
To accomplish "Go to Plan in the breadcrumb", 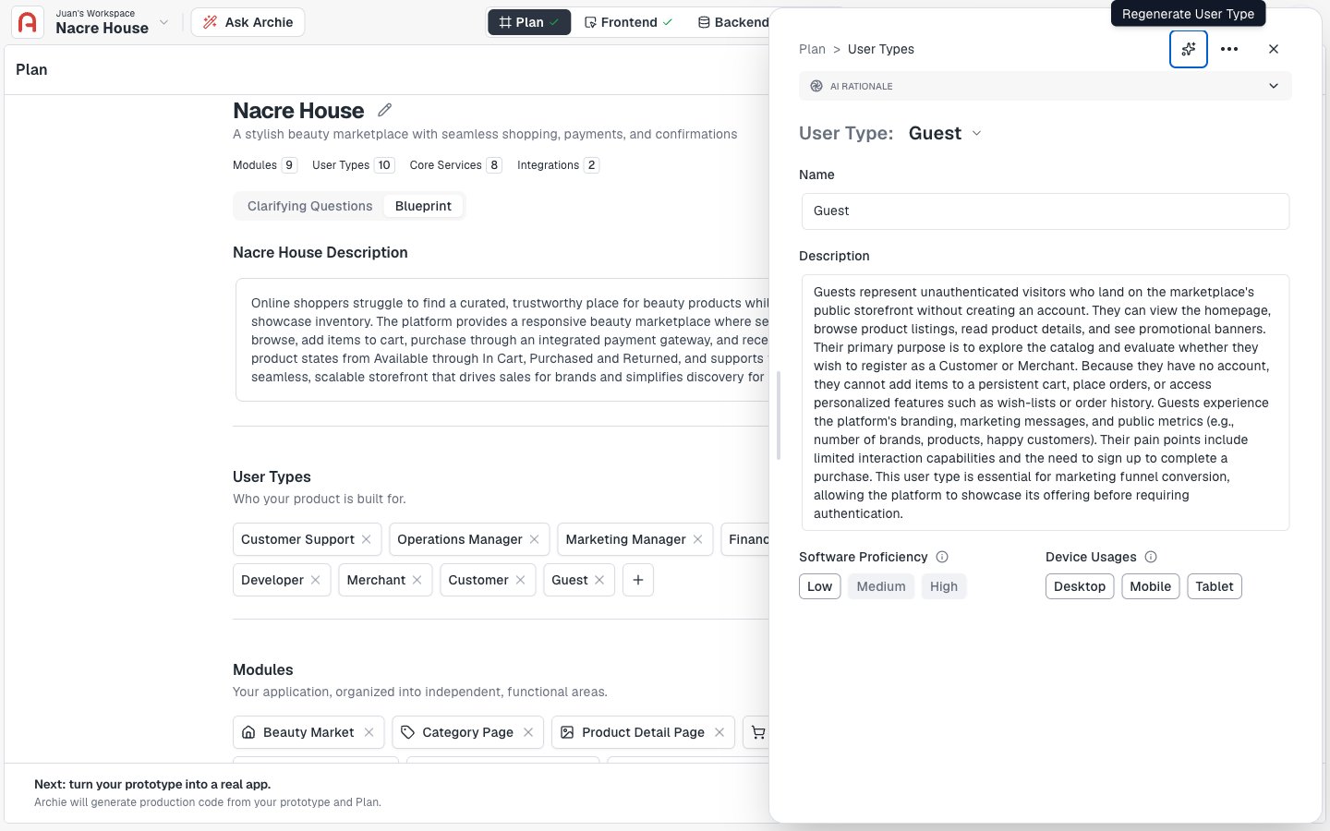I will tap(812, 49).
